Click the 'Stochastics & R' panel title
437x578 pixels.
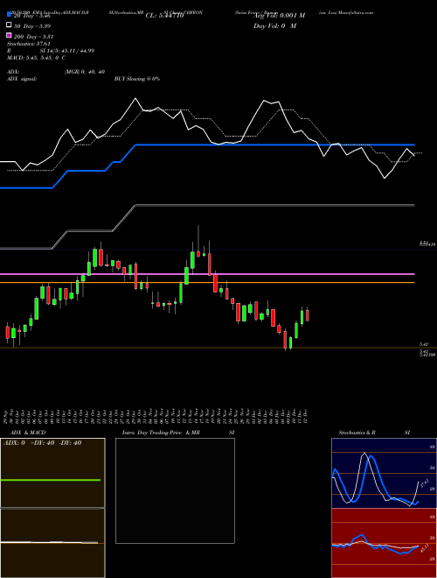tap(357, 433)
